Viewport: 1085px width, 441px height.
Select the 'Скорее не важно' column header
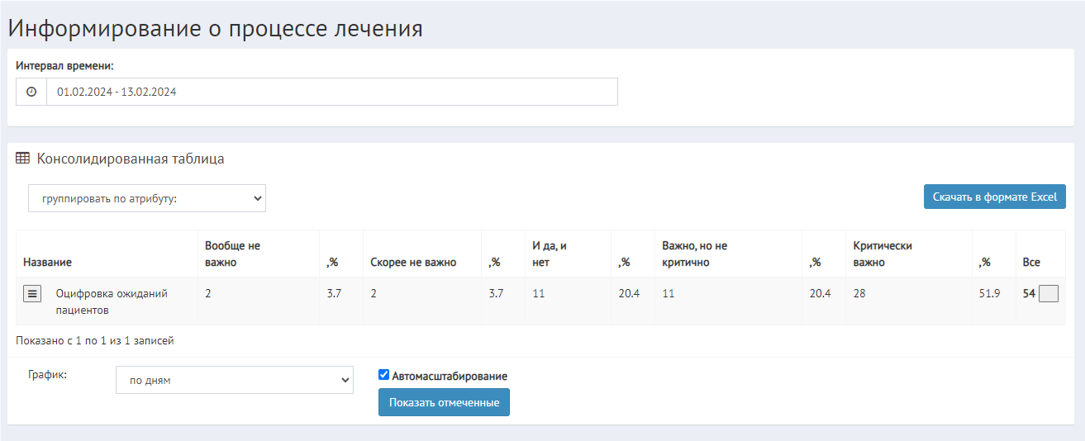[412, 263]
